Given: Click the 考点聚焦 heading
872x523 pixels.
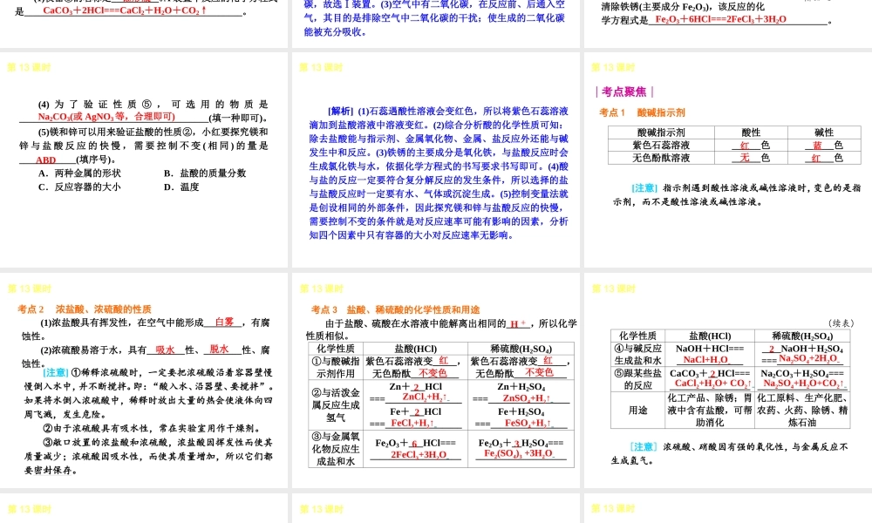Looking at the screenshot, I should click(624, 92).
